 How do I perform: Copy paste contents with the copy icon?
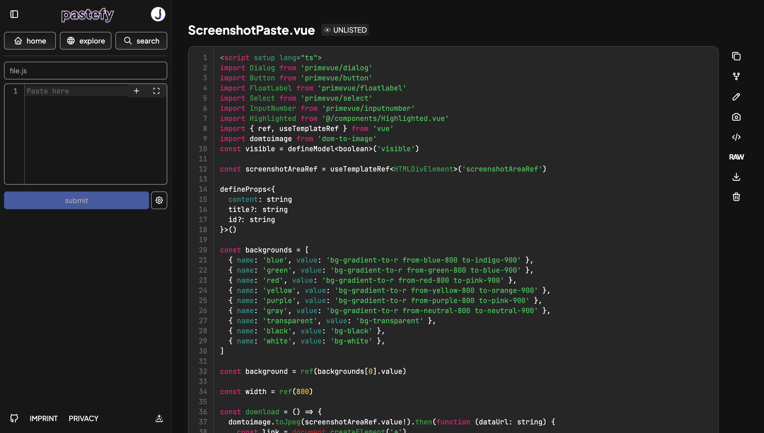click(736, 56)
